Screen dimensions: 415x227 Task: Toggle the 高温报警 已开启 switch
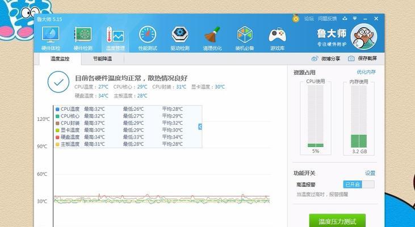tap(359, 184)
